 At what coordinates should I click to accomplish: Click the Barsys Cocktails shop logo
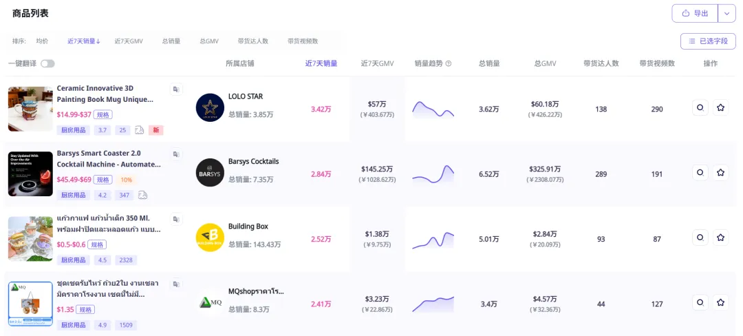click(210, 173)
